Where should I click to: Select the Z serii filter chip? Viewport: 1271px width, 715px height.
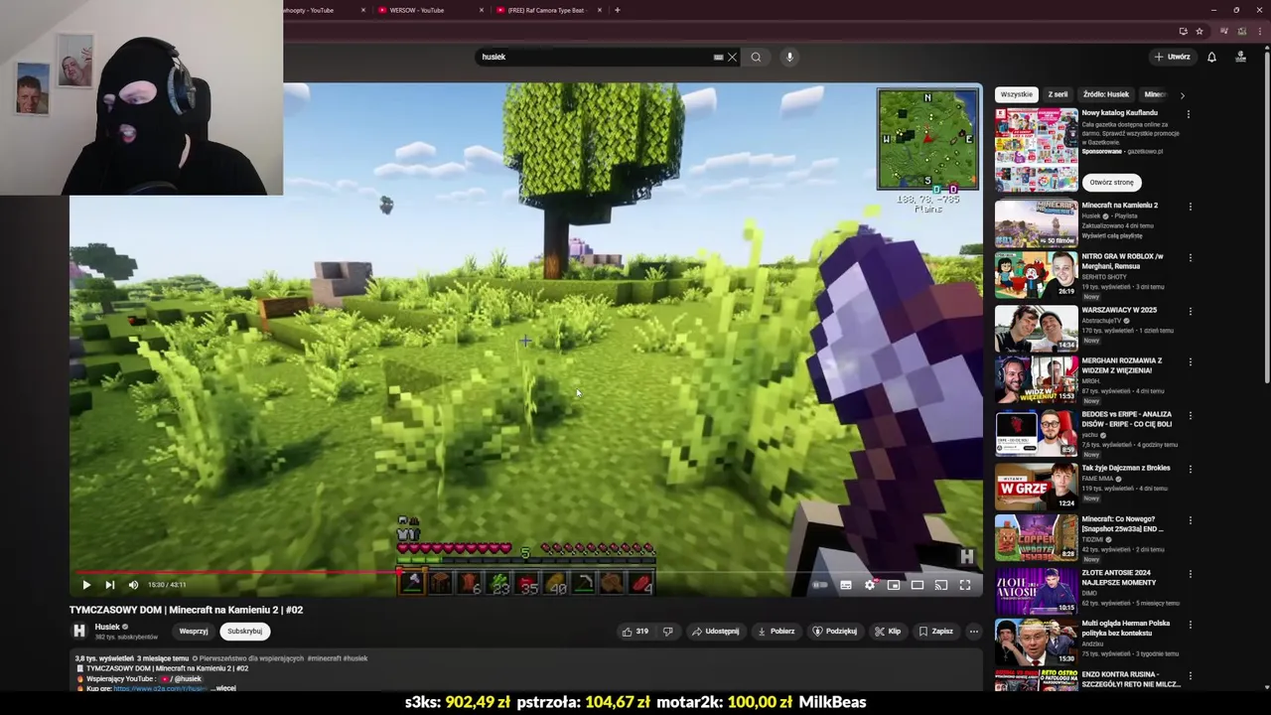tap(1058, 94)
